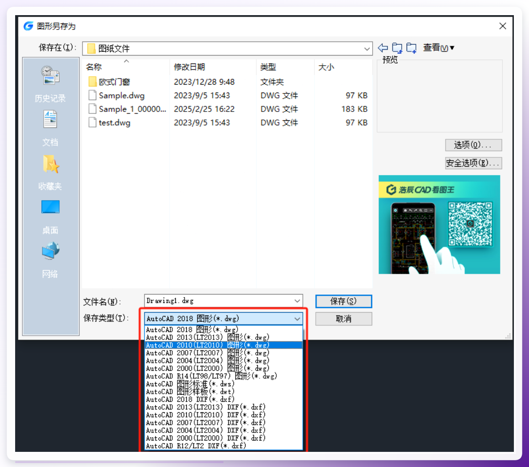Image resolution: width=529 pixels, height=467 pixels.
Task: Click the create new folder icon
Action: (x=411, y=48)
